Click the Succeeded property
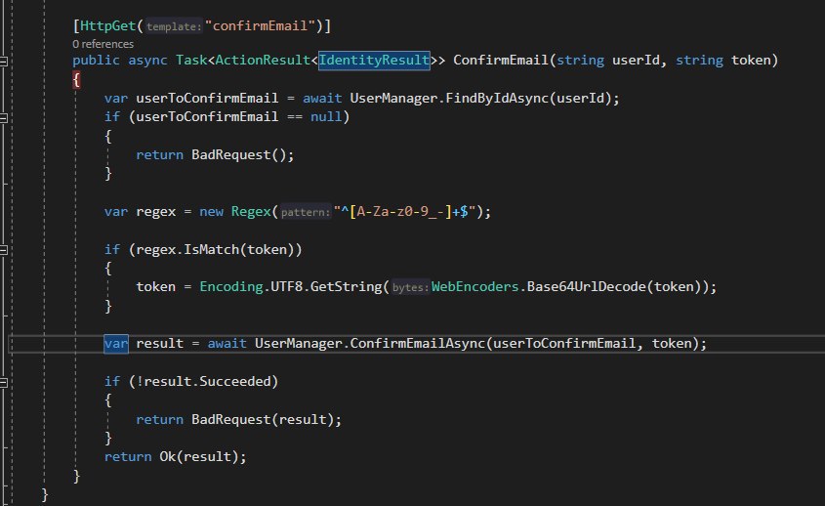825x506 pixels. (x=234, y=382)
